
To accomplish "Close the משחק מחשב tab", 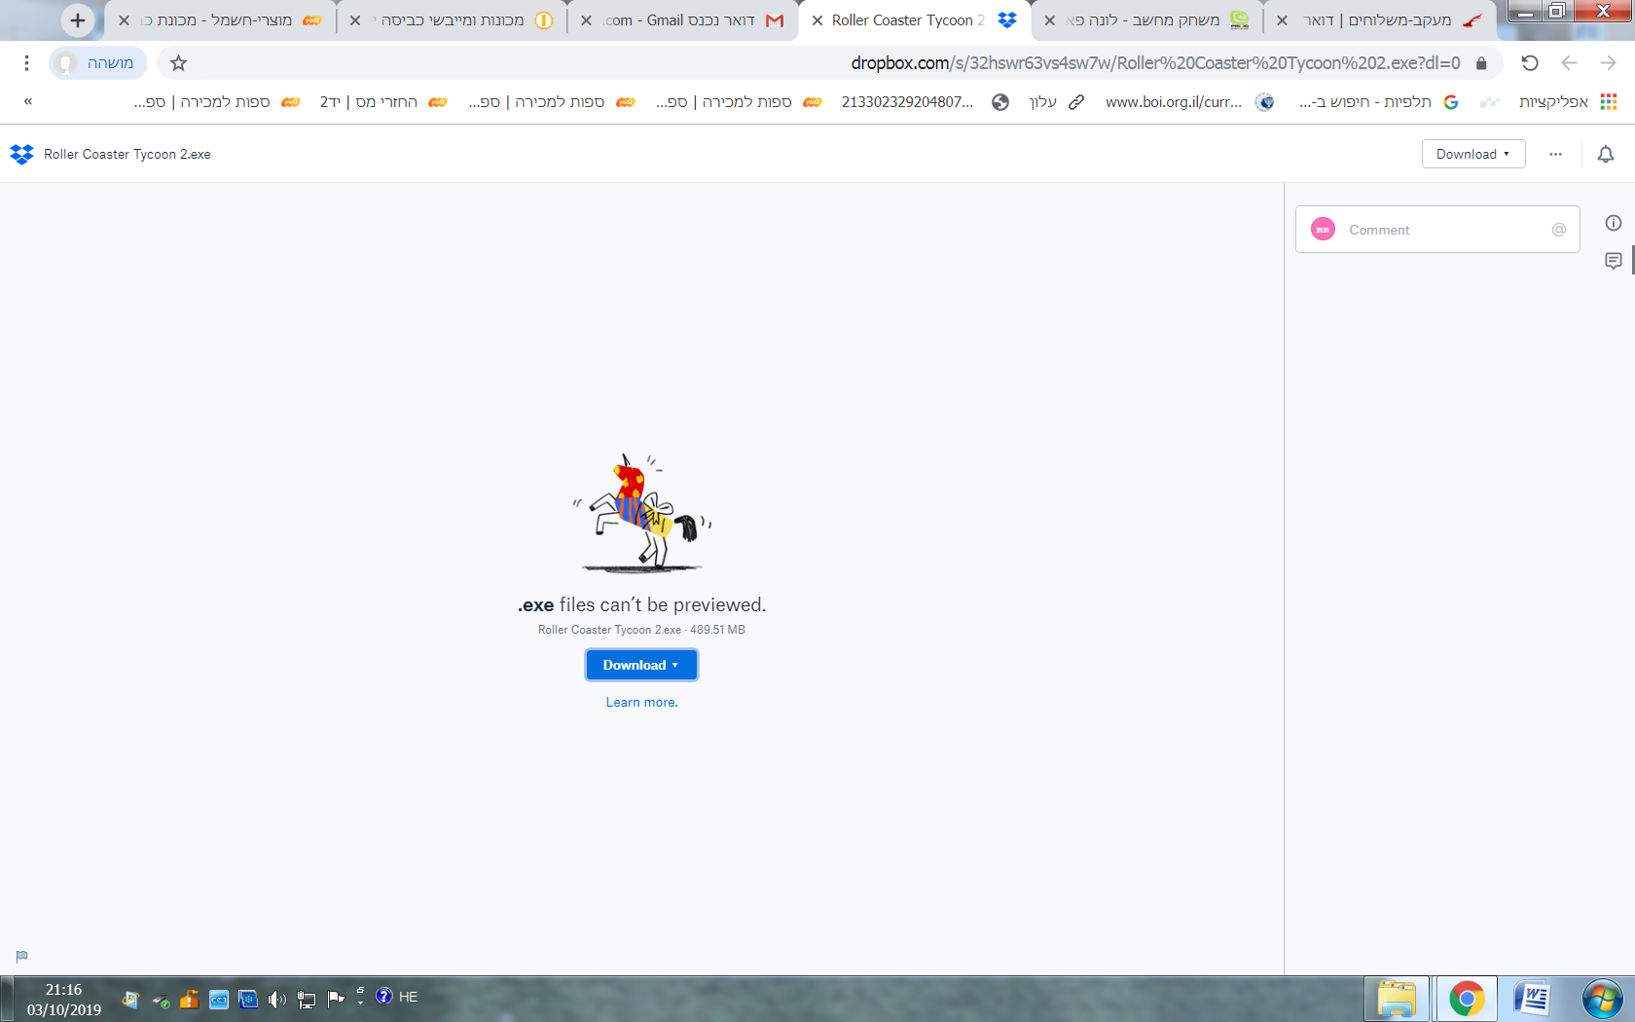I will 1049,20.
